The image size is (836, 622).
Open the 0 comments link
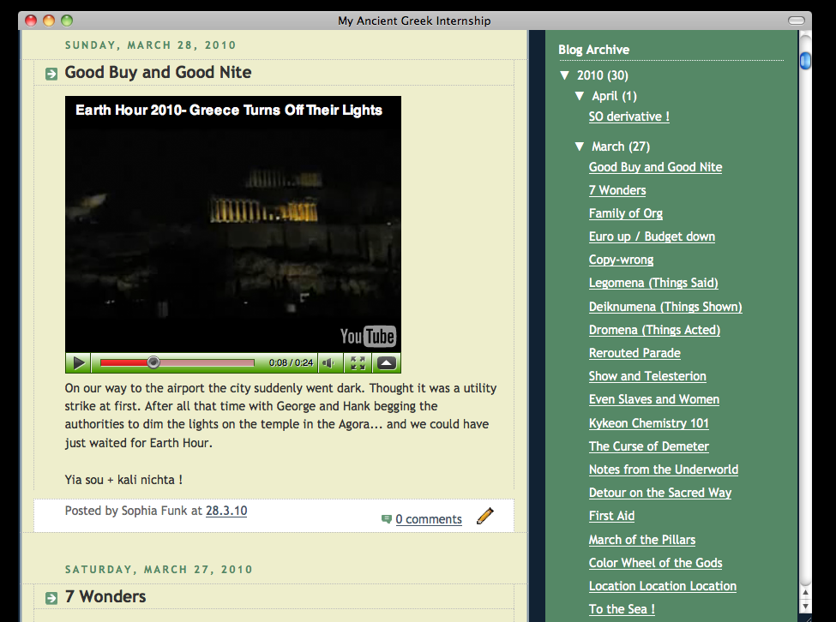point(429,519)
